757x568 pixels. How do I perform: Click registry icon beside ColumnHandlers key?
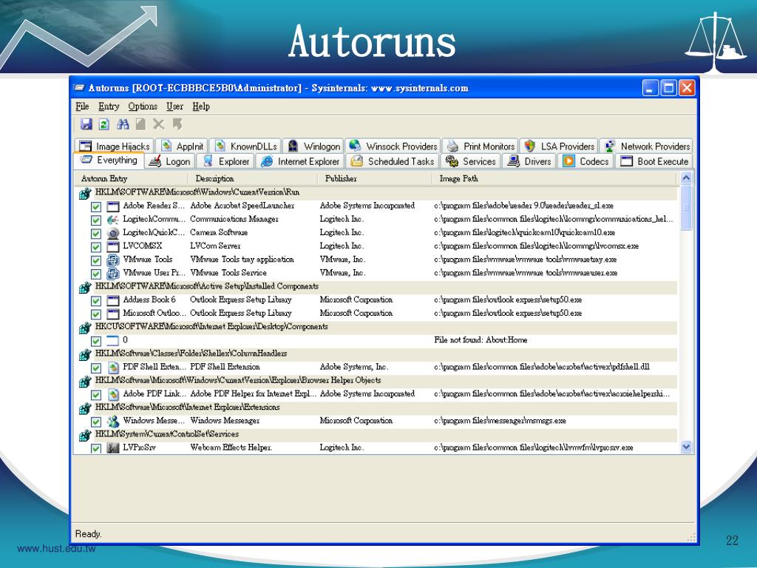point(85,355)
